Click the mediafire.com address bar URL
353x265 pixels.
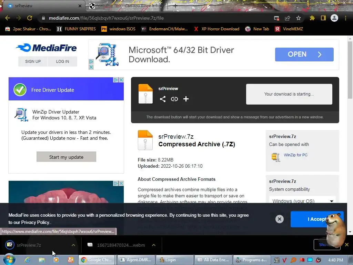106,18
